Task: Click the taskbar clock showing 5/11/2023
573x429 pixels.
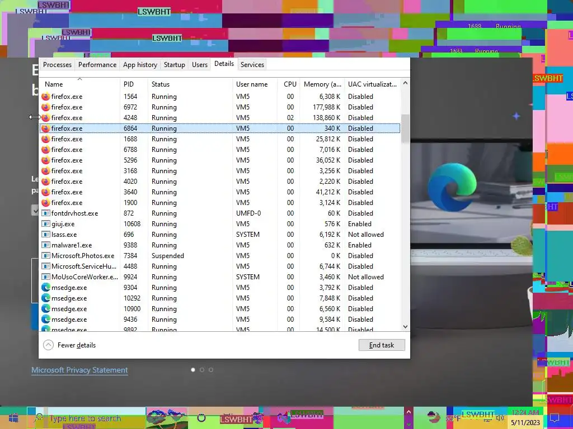Action: click(525, 418)
